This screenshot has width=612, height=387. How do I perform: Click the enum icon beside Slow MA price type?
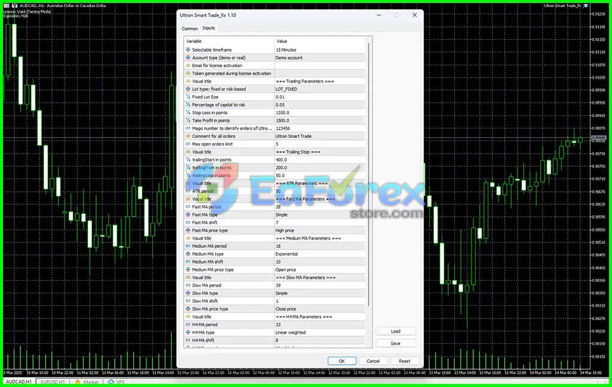(x=188, y=309)
